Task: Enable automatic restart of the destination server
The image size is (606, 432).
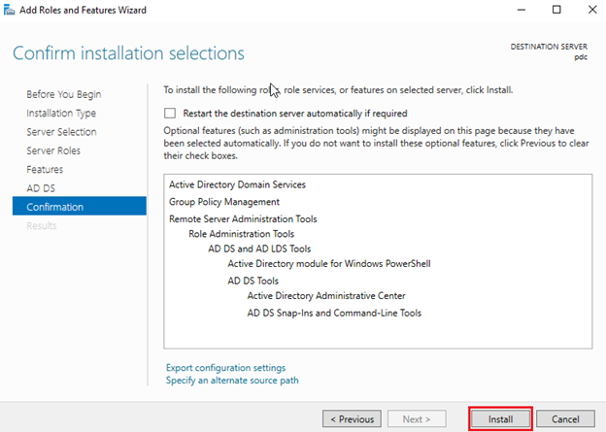Action: pyautogui.click(x=170, y=114)
